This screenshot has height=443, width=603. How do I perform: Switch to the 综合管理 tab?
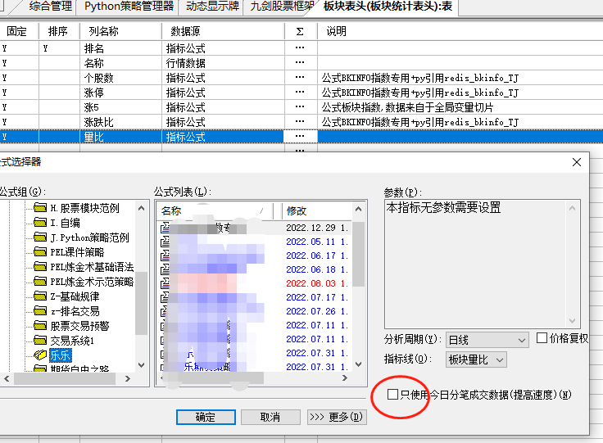pos(50,7)
